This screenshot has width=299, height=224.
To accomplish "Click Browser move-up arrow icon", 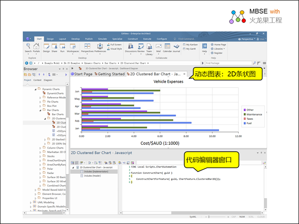I will [39, 75].
